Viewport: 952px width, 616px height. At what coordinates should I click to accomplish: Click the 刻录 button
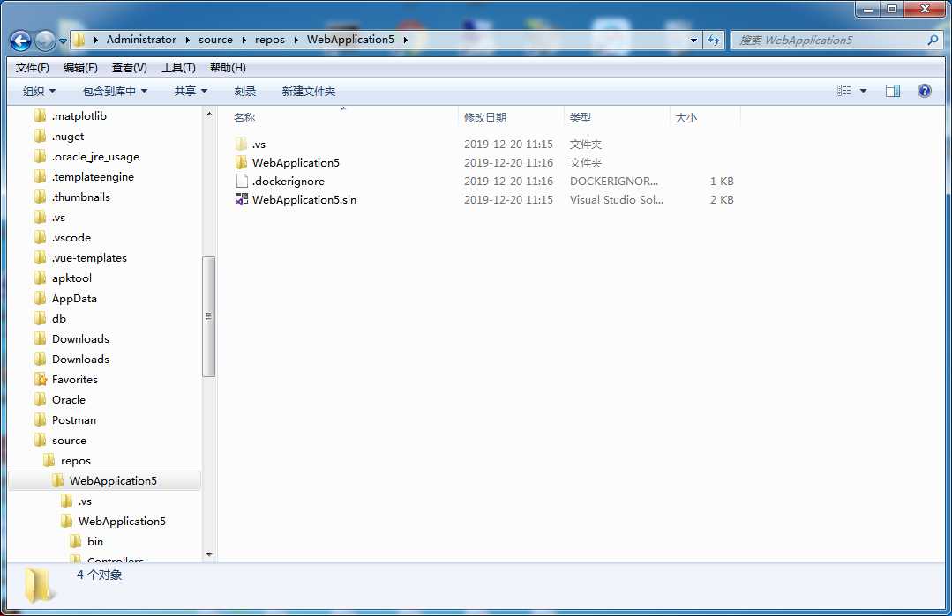point(244,91)
